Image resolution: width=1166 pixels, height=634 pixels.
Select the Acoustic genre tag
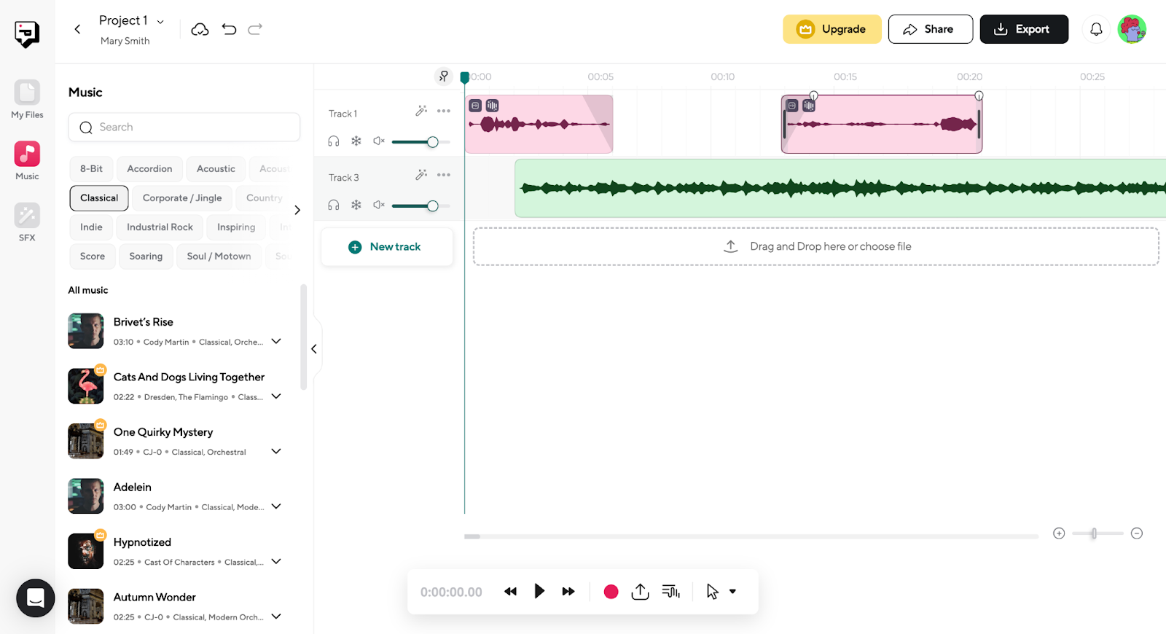(216, 169)
